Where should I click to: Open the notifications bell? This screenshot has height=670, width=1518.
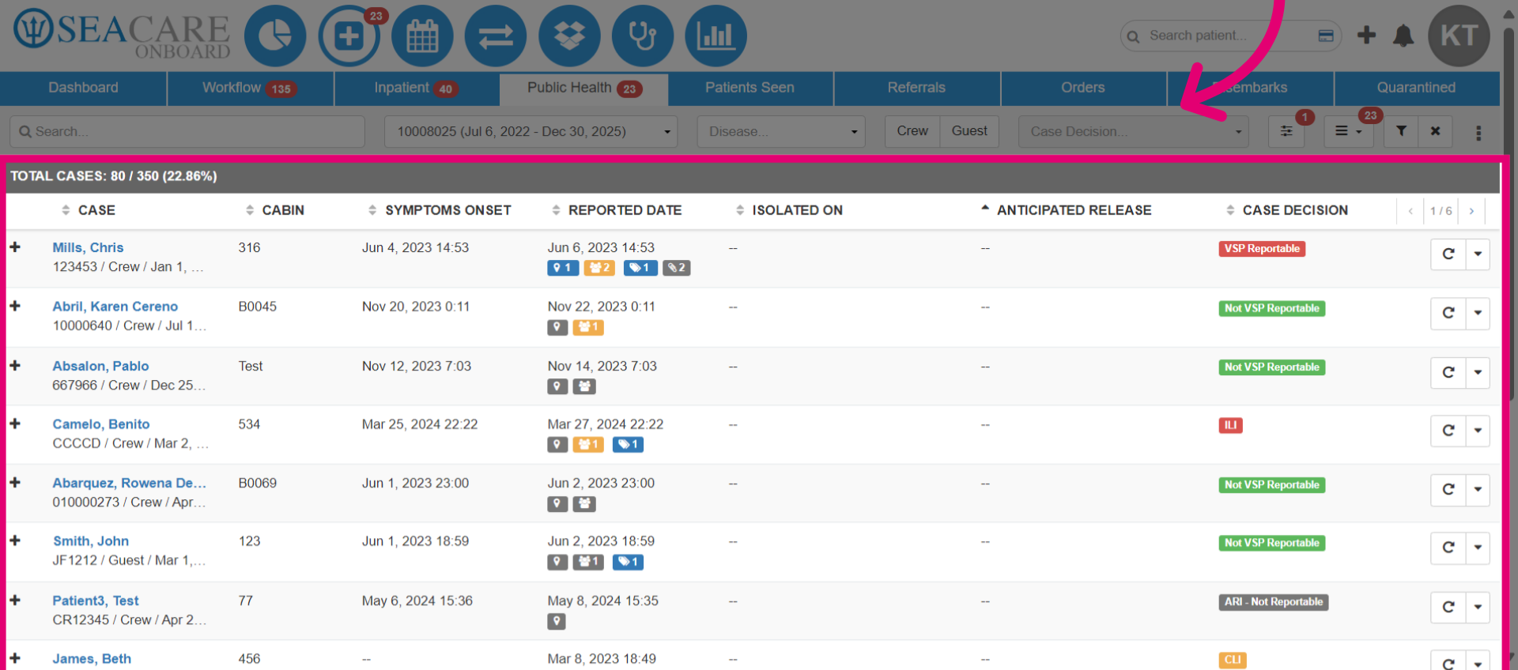pyautogui.click(x=1403, y=36)
